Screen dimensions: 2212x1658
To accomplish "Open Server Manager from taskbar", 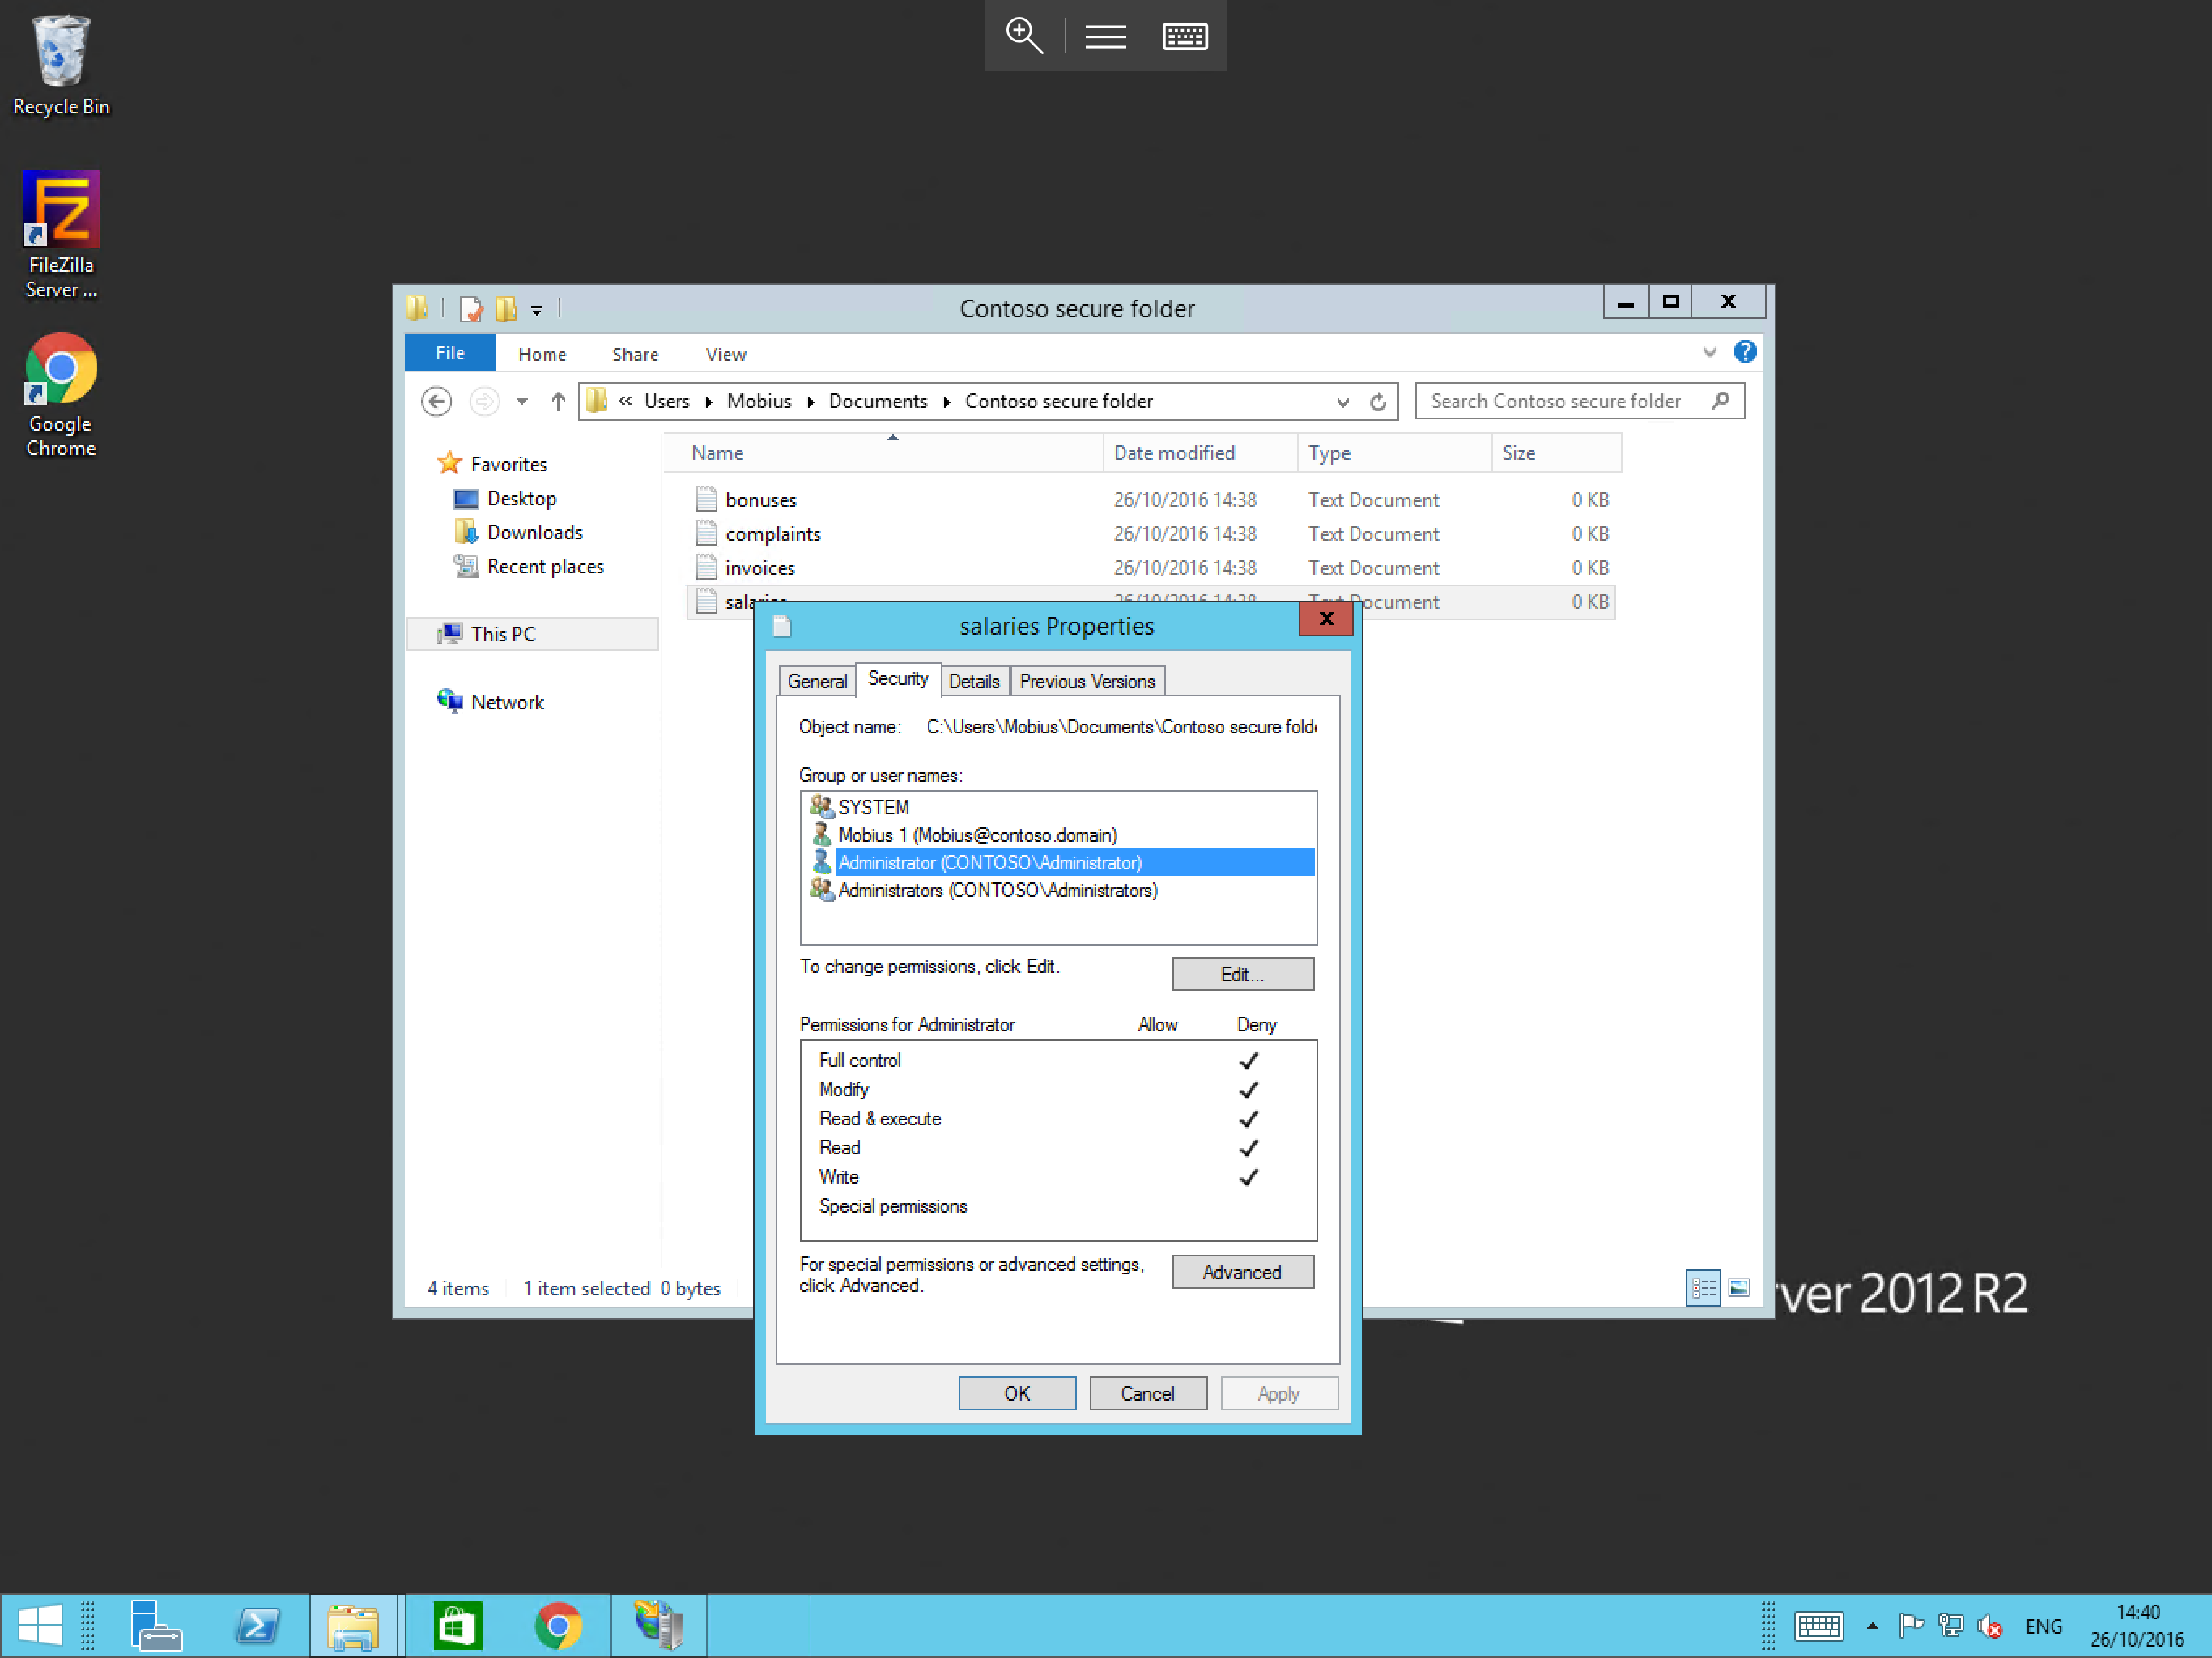I will tap(155, 1625).
